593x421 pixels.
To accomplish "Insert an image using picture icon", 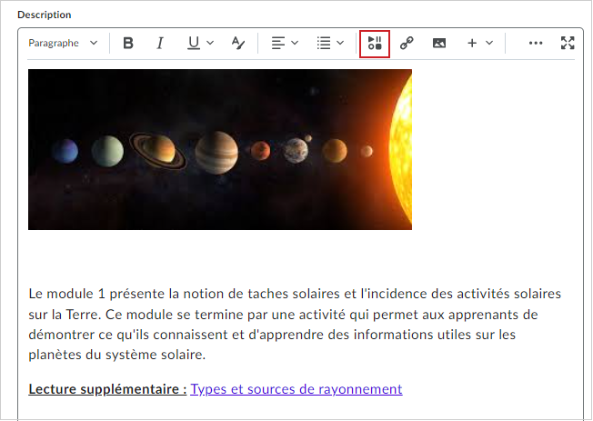I will [x=439, y=43].
